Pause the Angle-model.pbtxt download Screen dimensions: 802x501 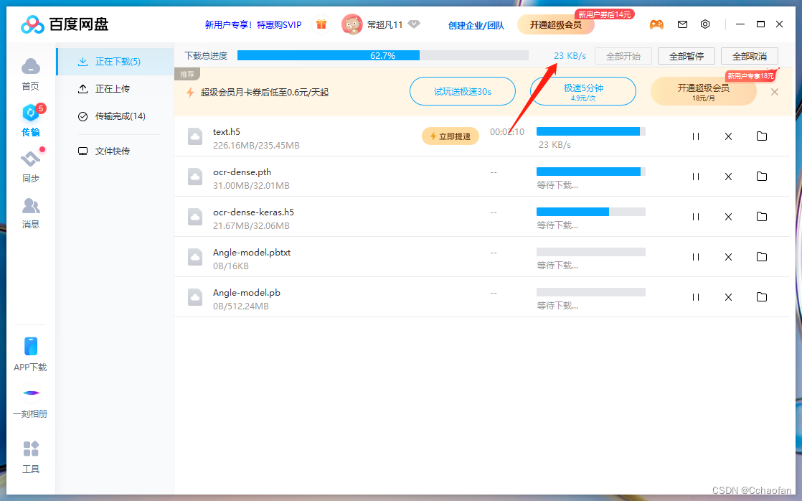pos(696,257)
